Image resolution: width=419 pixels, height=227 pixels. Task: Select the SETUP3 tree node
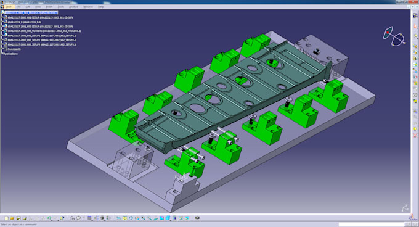click(42, 44)
